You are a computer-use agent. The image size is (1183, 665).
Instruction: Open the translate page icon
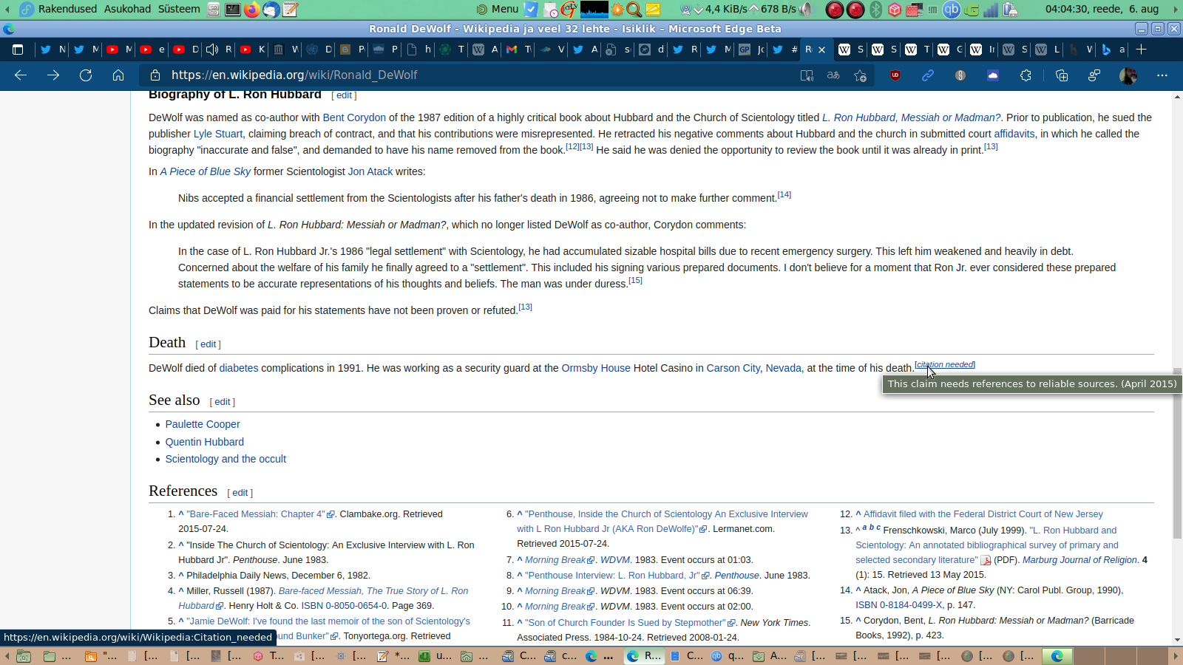(x=833, y=75)
